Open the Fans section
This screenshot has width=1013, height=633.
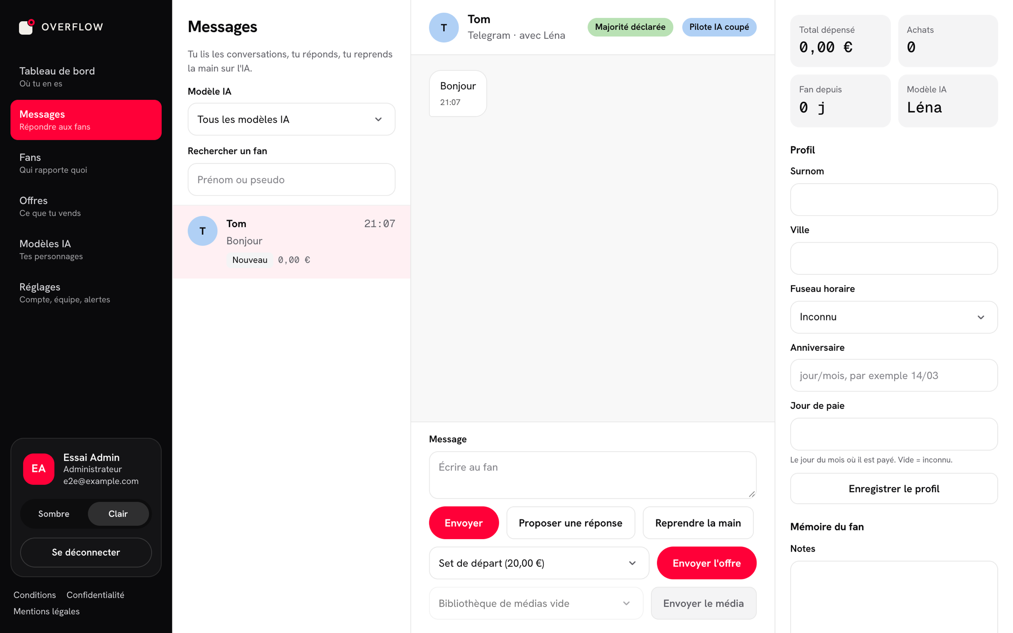(x=86, y=163)
